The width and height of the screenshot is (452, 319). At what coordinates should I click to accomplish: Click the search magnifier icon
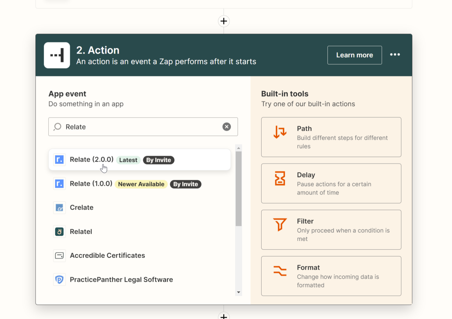click(x=58, y=127)
